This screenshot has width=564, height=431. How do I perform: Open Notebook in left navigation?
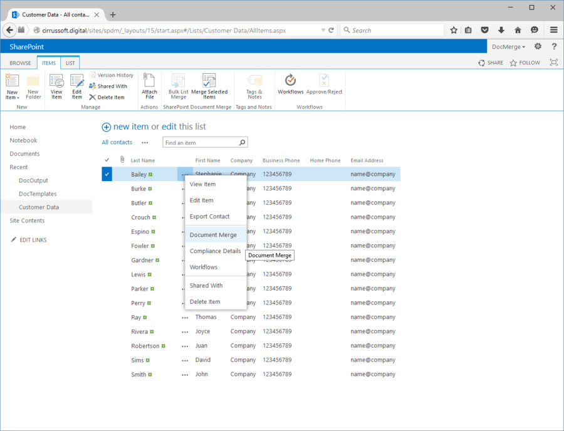point(23,140)
